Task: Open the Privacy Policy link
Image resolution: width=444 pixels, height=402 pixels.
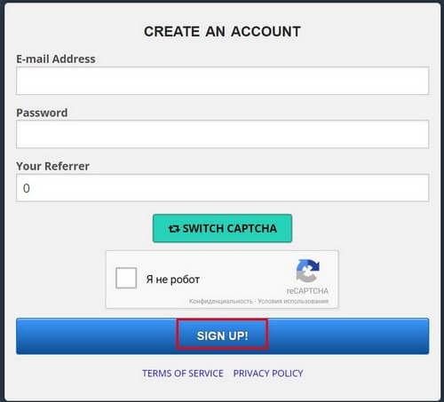Action: pos(268,374)
